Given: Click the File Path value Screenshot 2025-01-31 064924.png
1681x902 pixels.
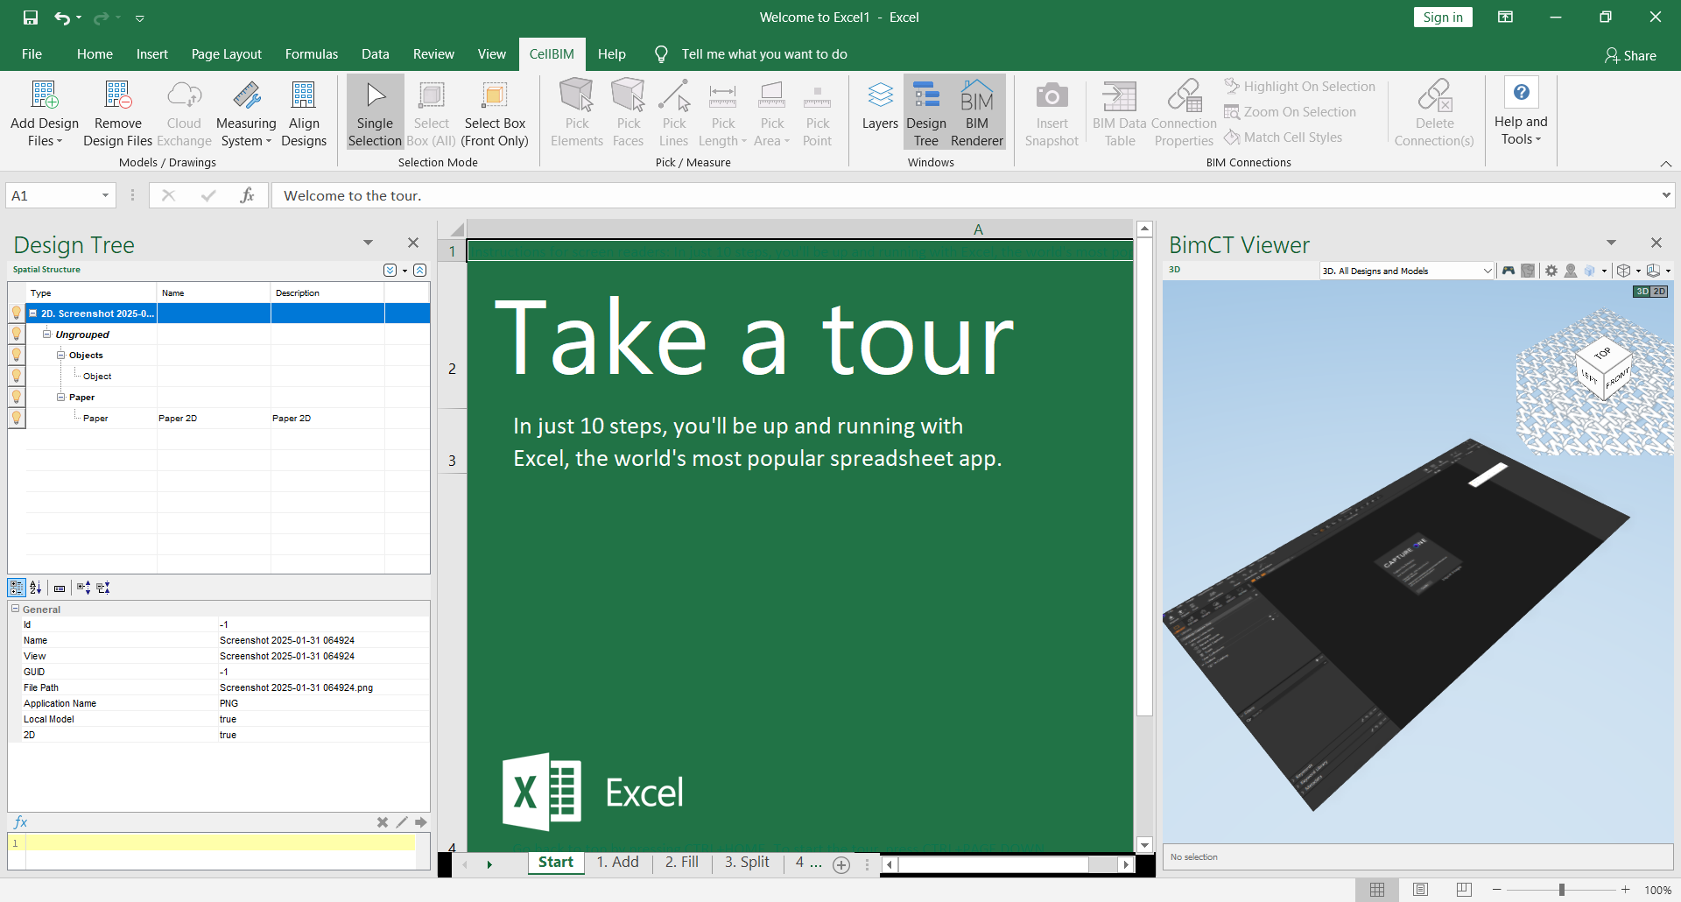Looking at the screenshot, I should coord(296,687).
